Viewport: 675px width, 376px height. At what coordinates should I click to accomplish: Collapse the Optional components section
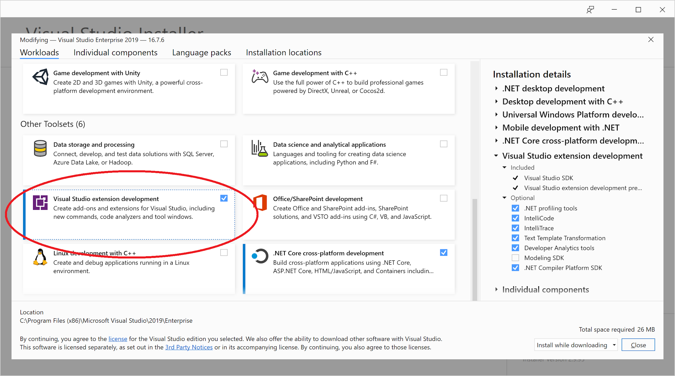pos(504,198)
